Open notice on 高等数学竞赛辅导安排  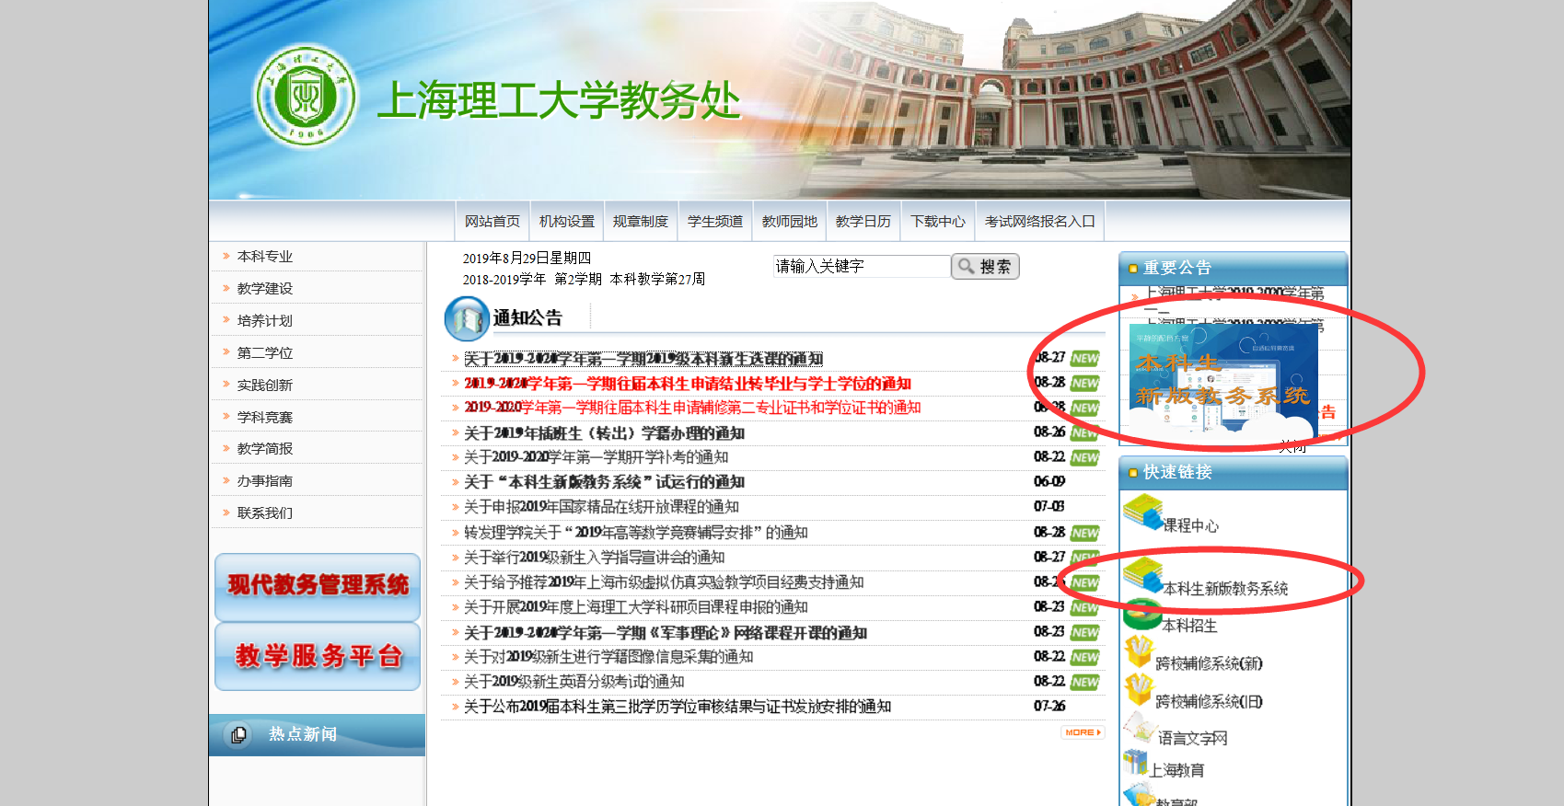[636, 533]
